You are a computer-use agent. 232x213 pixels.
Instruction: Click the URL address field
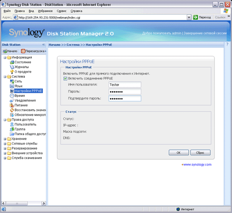tap(100, 17)
